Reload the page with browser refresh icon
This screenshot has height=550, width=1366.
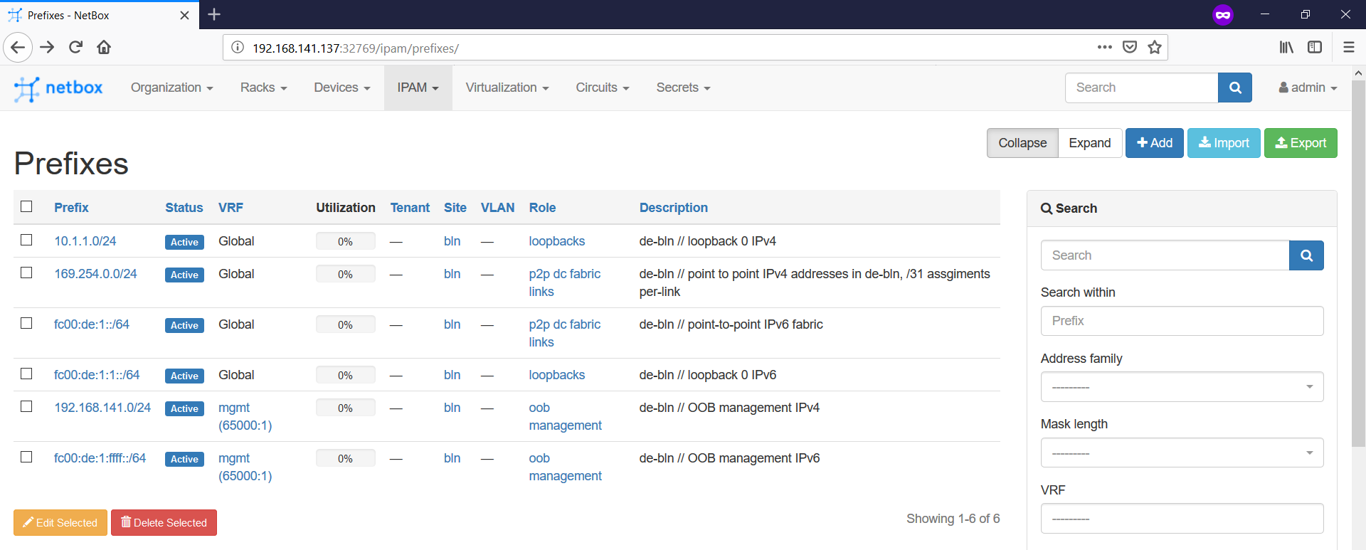[x=75, y=48]
